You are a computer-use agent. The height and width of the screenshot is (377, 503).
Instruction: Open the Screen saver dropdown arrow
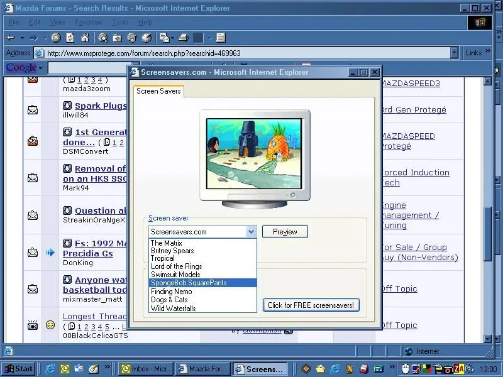[x=251, y=231]
